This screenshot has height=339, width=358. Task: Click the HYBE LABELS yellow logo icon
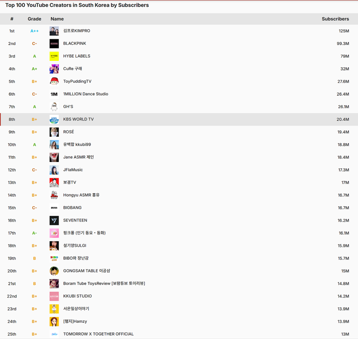[54, 56]
